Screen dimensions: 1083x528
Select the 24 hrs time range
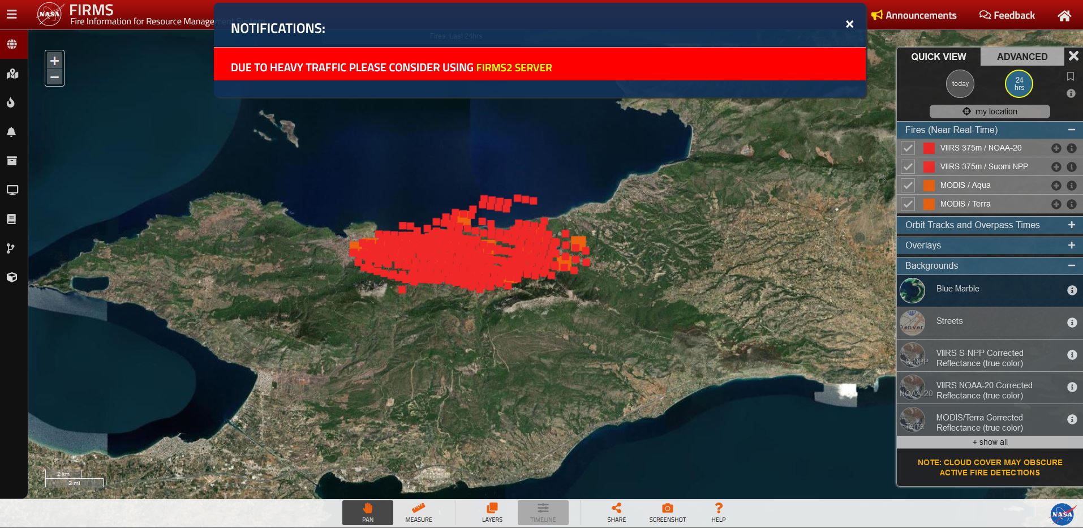point(1019,84)
